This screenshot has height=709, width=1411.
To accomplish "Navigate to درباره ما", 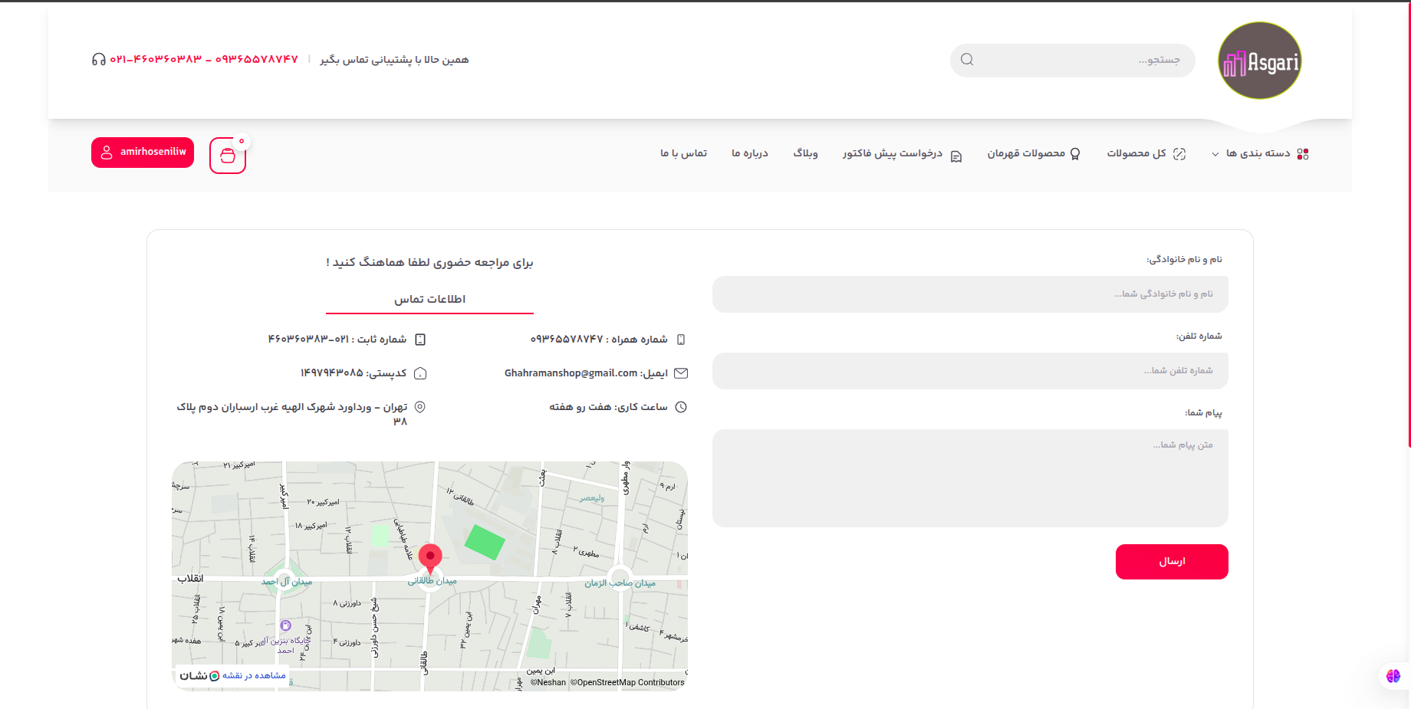I will pyautogui.click(x=749, y=154).
